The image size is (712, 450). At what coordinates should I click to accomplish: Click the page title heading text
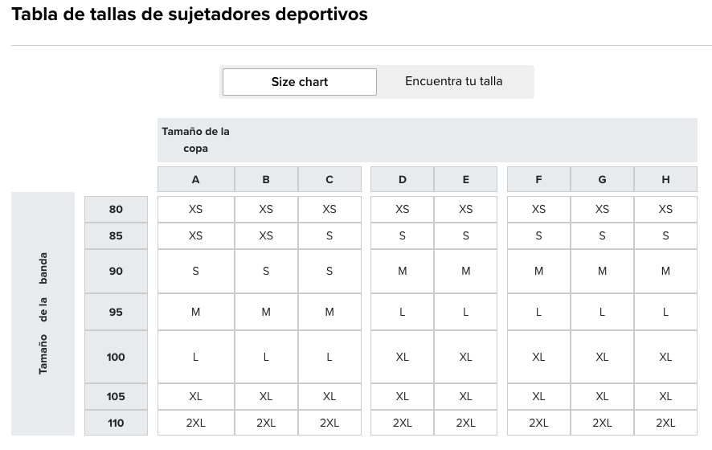pyautogui.click(x=190, y=14)
